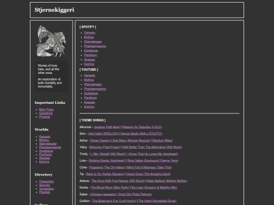This screenshot has width=274, height=205.
Task: Go to Main Page in Important Links
Action: [x=46, y=110]
